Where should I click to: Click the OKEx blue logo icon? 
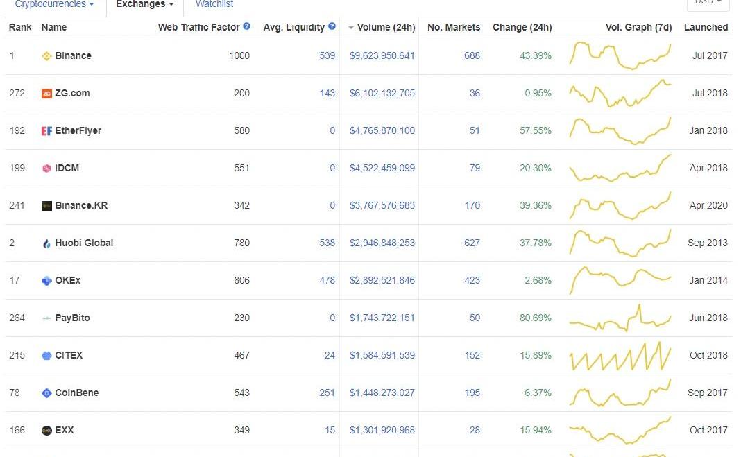point(46,281)
